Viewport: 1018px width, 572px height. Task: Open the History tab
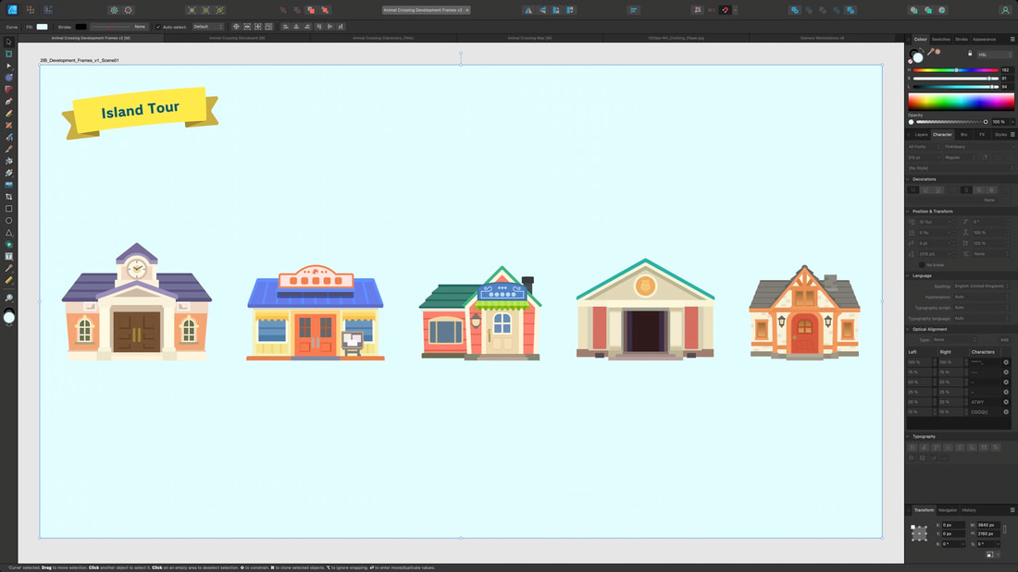[x=969, y=510]
